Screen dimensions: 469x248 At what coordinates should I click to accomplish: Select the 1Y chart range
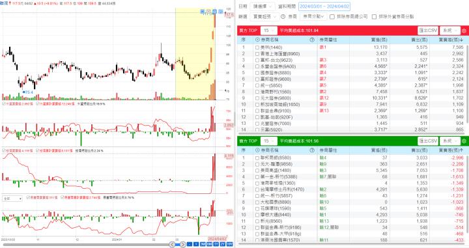click(x=216, y=244)
